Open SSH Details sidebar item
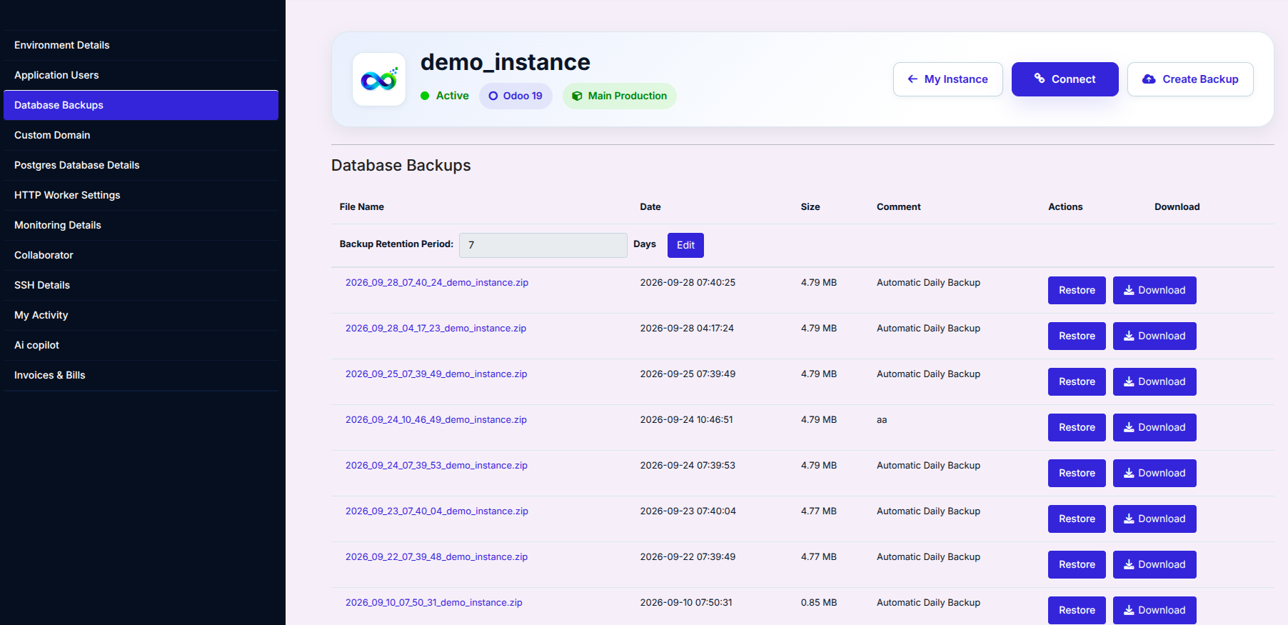 141,285
